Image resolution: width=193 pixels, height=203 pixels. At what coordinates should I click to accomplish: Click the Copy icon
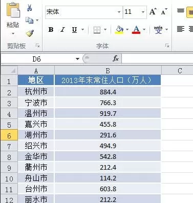(x=29, y=20)
